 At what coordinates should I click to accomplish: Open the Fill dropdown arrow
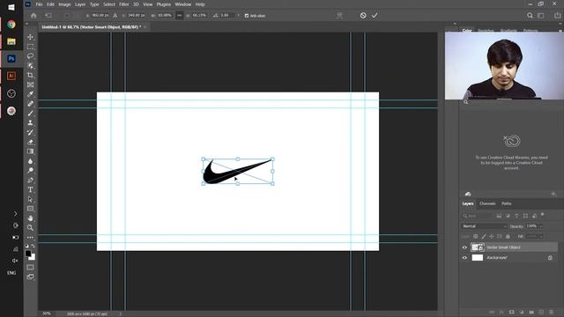540,237
